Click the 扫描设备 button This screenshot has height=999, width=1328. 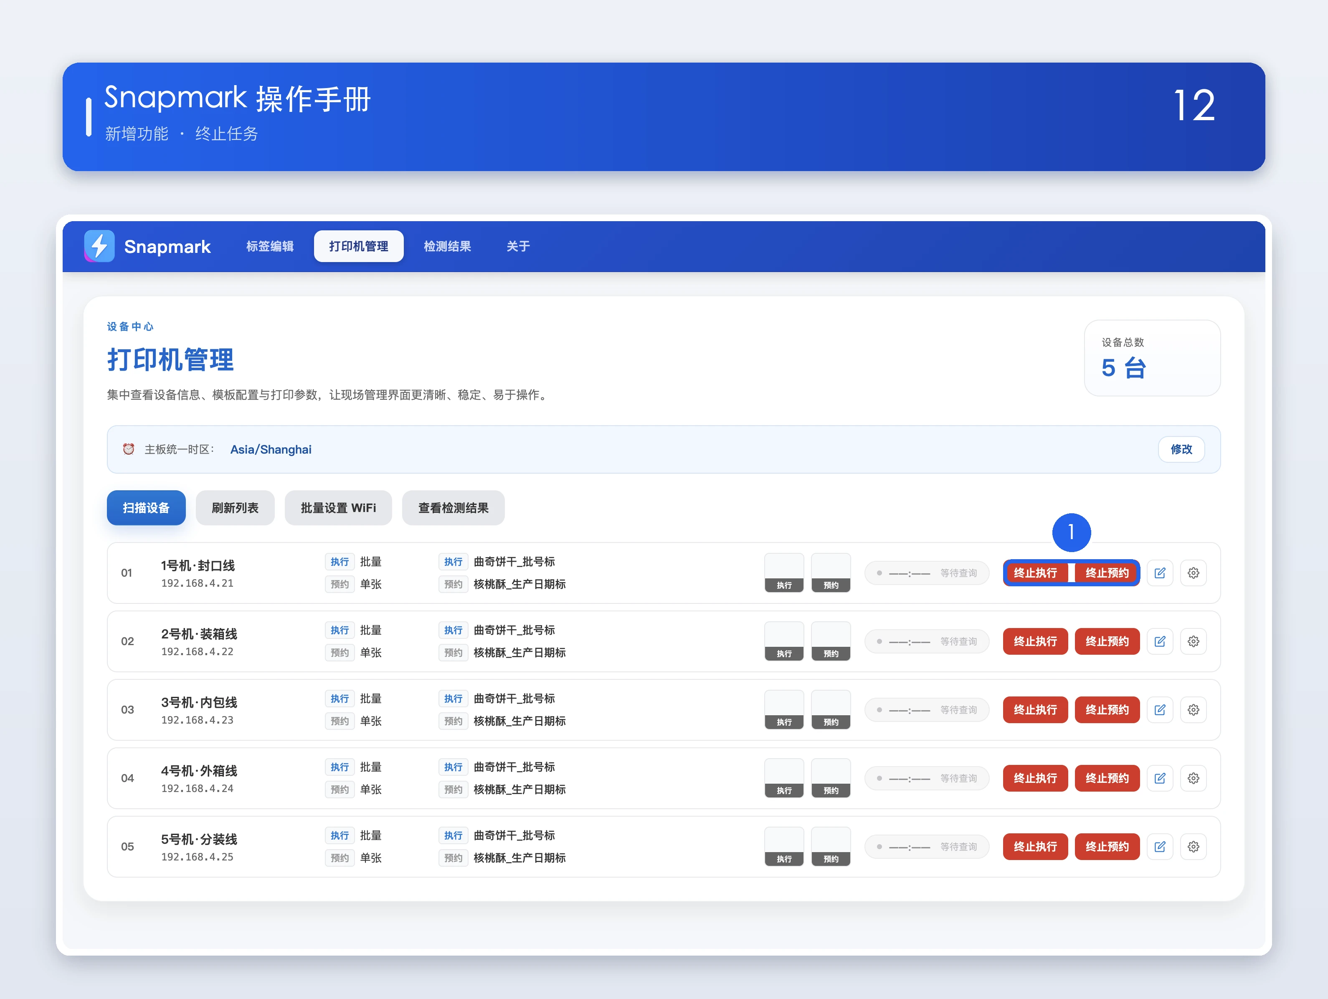pyautogui.click(x=146, y=508)
